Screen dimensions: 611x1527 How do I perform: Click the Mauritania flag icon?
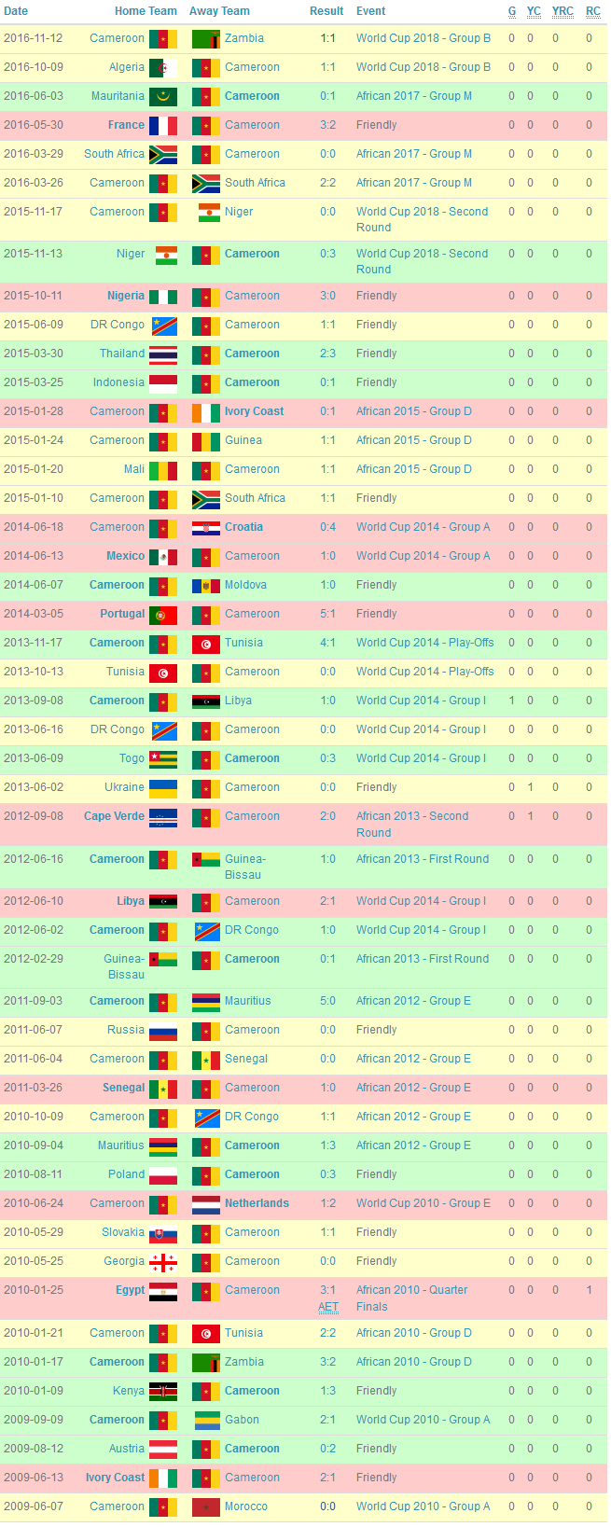[x=163, y=97]
